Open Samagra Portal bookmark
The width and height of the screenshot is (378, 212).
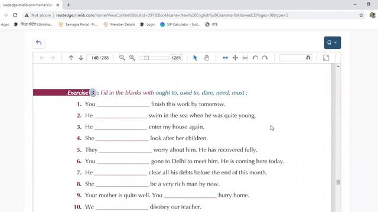click(x=79, y=24)
